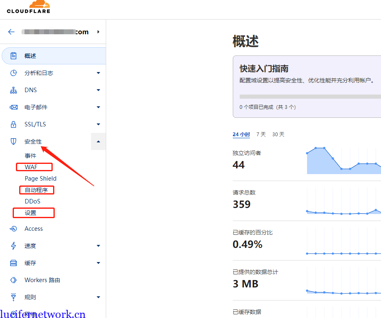Screen dimensions: 381x318
Task: Click the 安全性 shield icon
Action: point(13,141)
